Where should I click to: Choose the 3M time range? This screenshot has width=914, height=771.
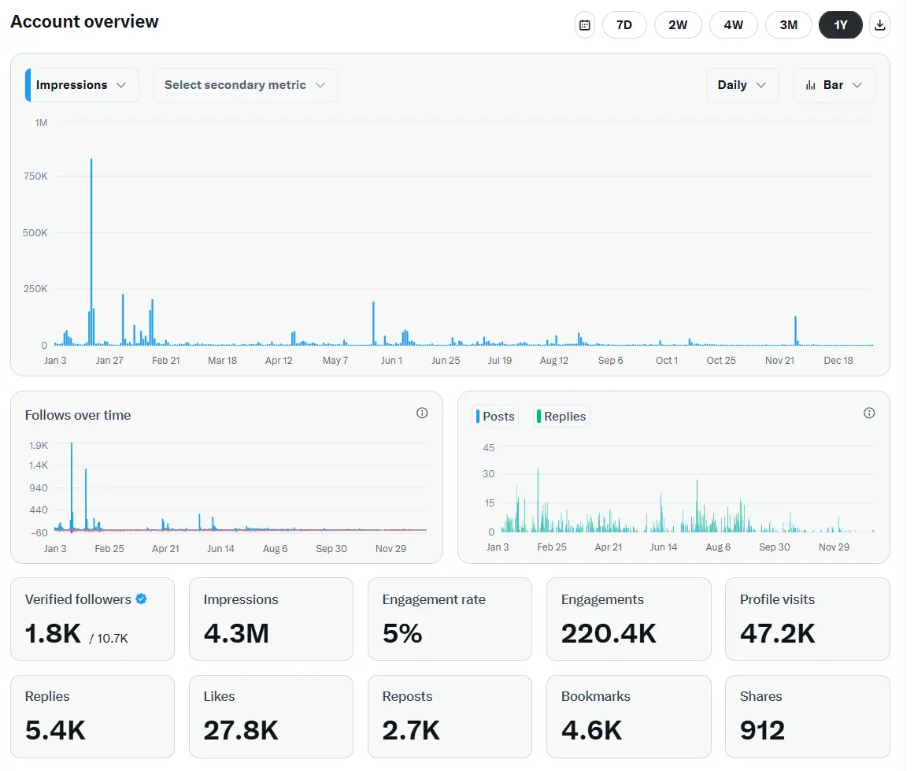[x=789, y=25]
